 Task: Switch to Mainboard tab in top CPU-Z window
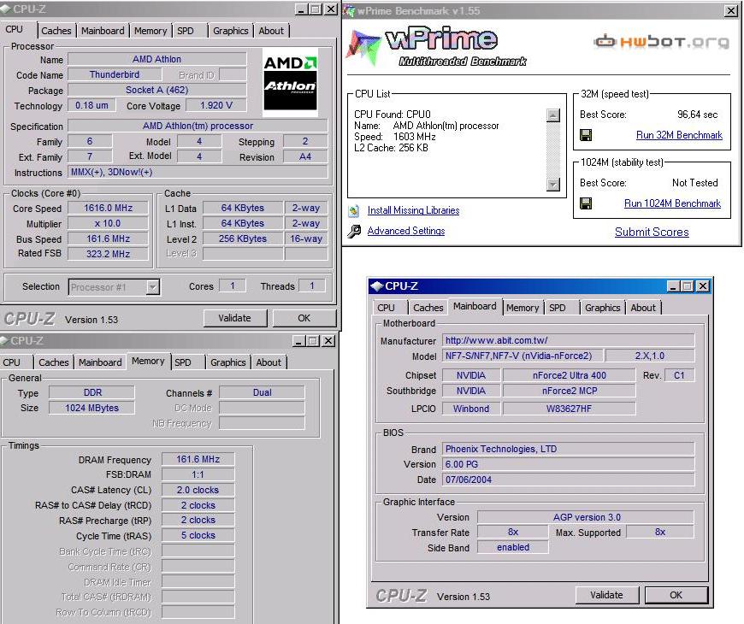click(103, 31)
